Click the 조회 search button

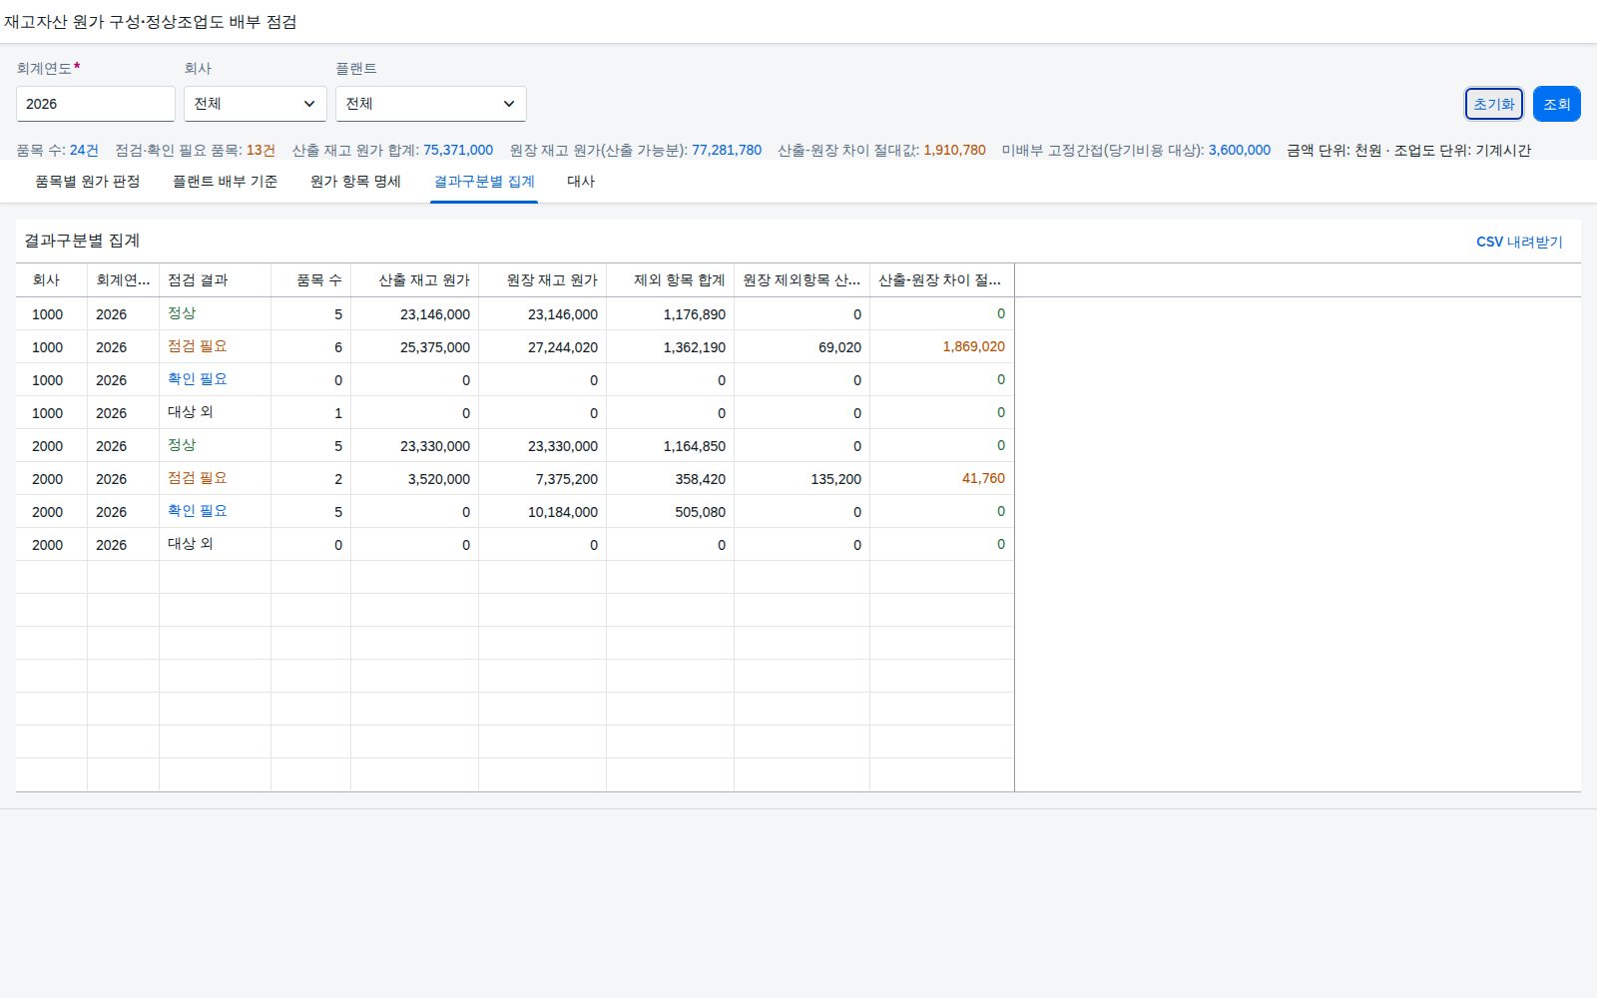click(1556, 104)
